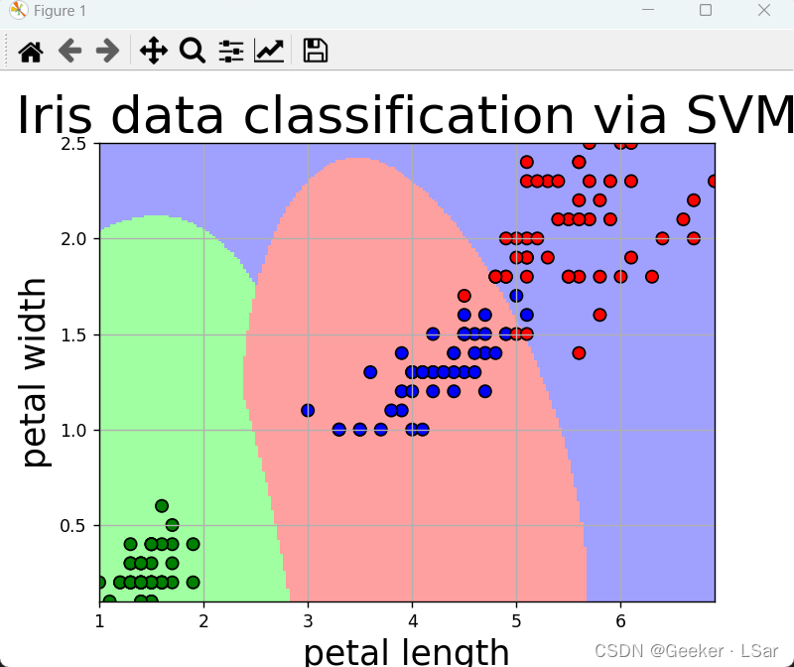Image resolution: width=794 pixels, height=667 pixels.
Task: Click the y-axis tick label 2.5
Action: click(x=73, y=144)
